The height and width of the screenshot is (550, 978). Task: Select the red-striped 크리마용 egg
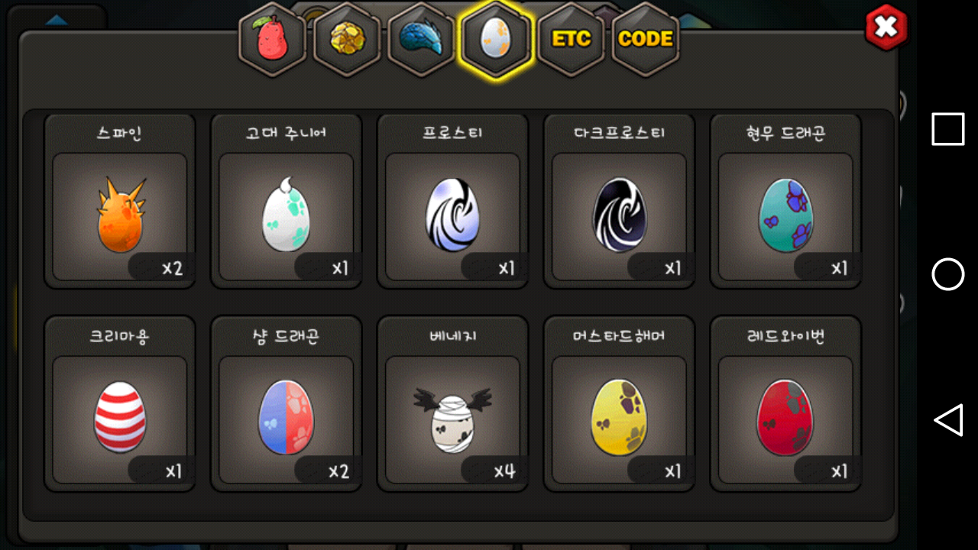click(x=120, y=404)
